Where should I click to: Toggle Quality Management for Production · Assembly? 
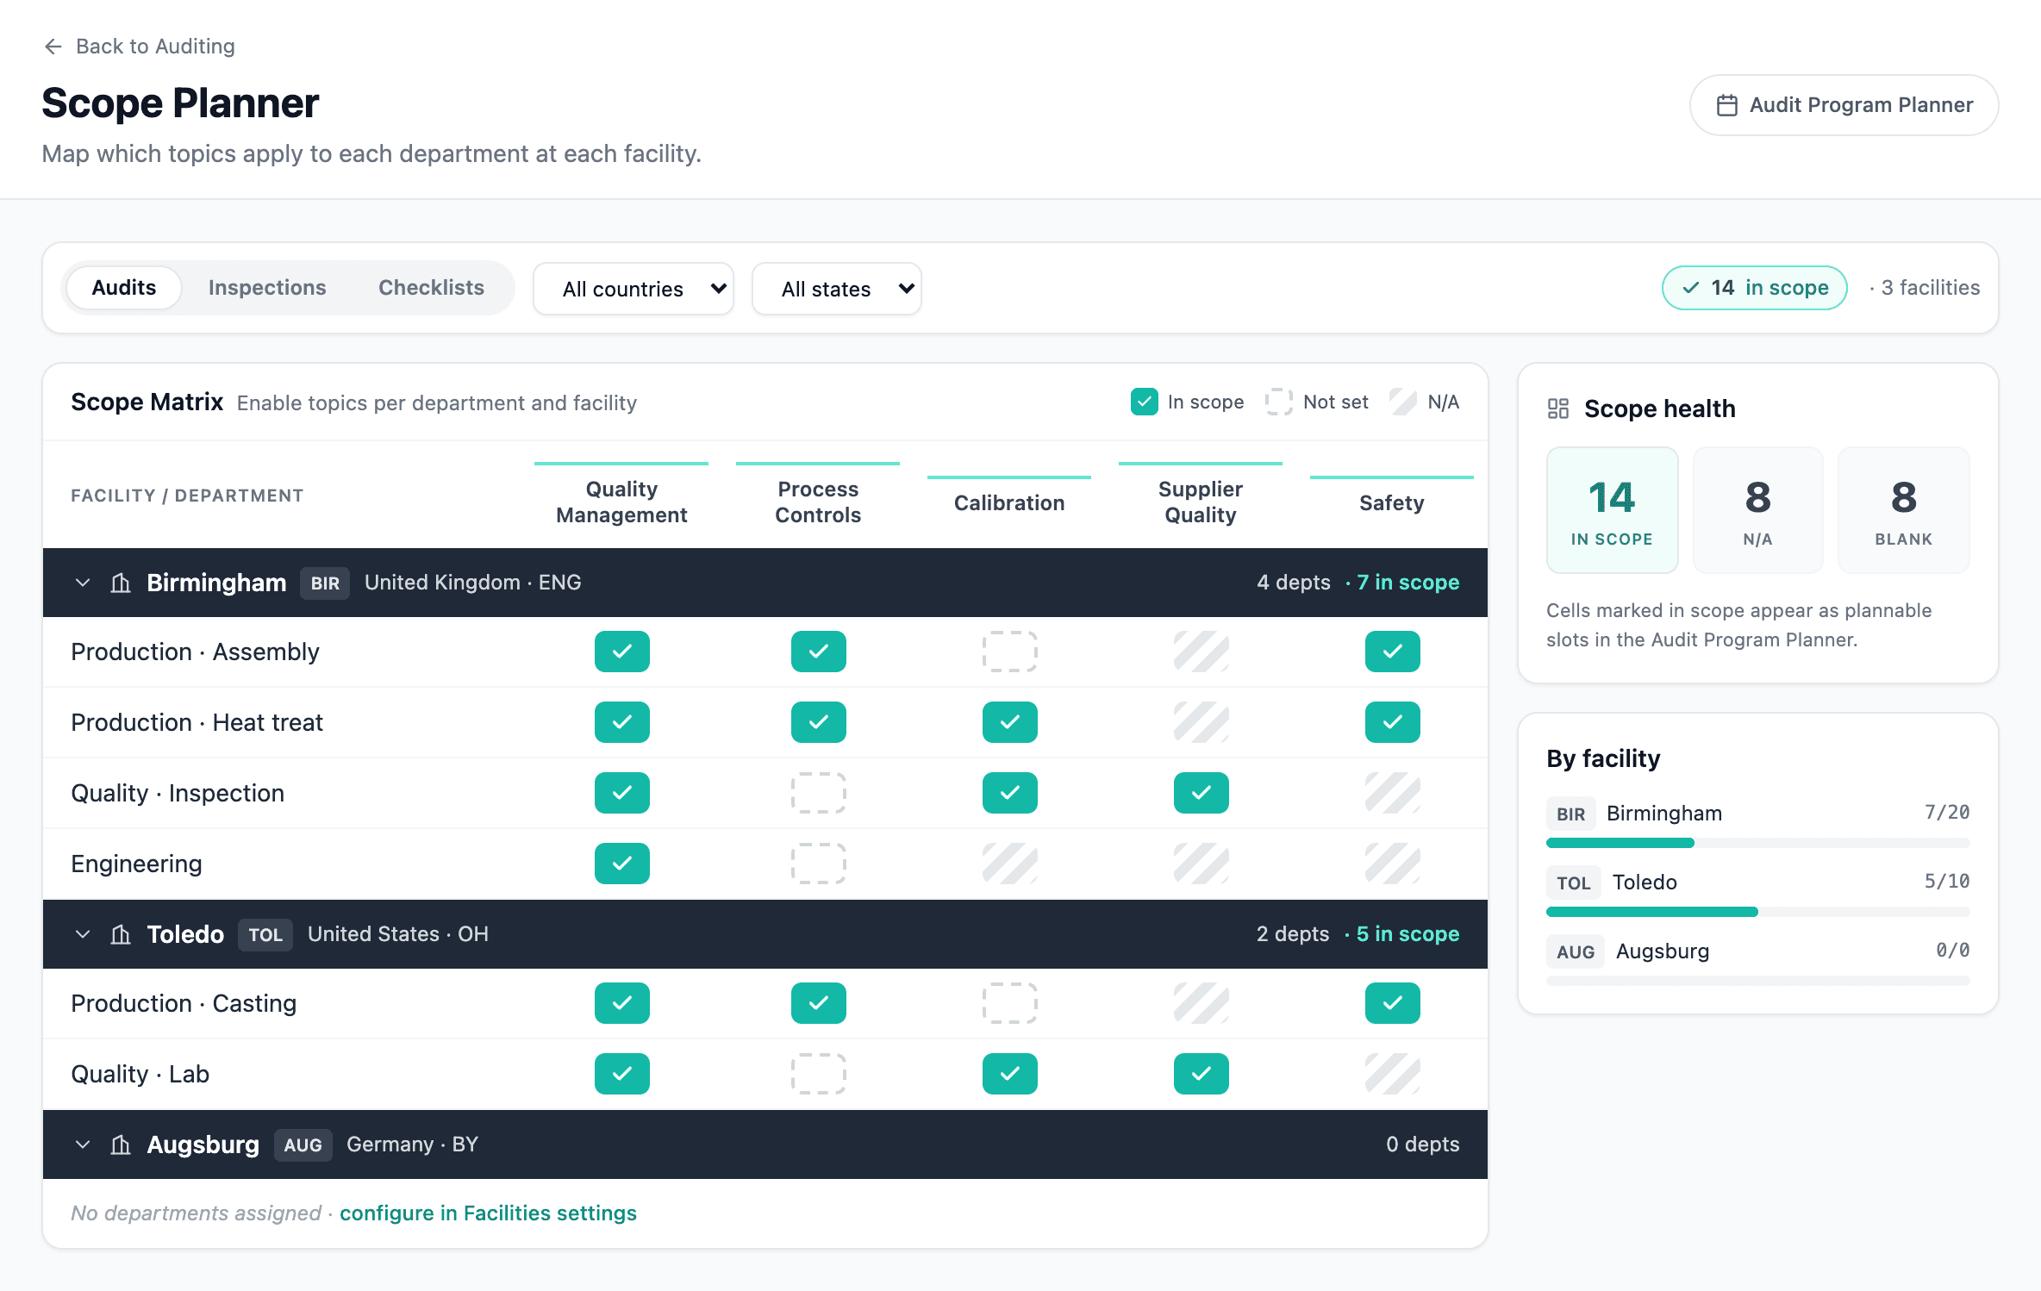(622, 652)
